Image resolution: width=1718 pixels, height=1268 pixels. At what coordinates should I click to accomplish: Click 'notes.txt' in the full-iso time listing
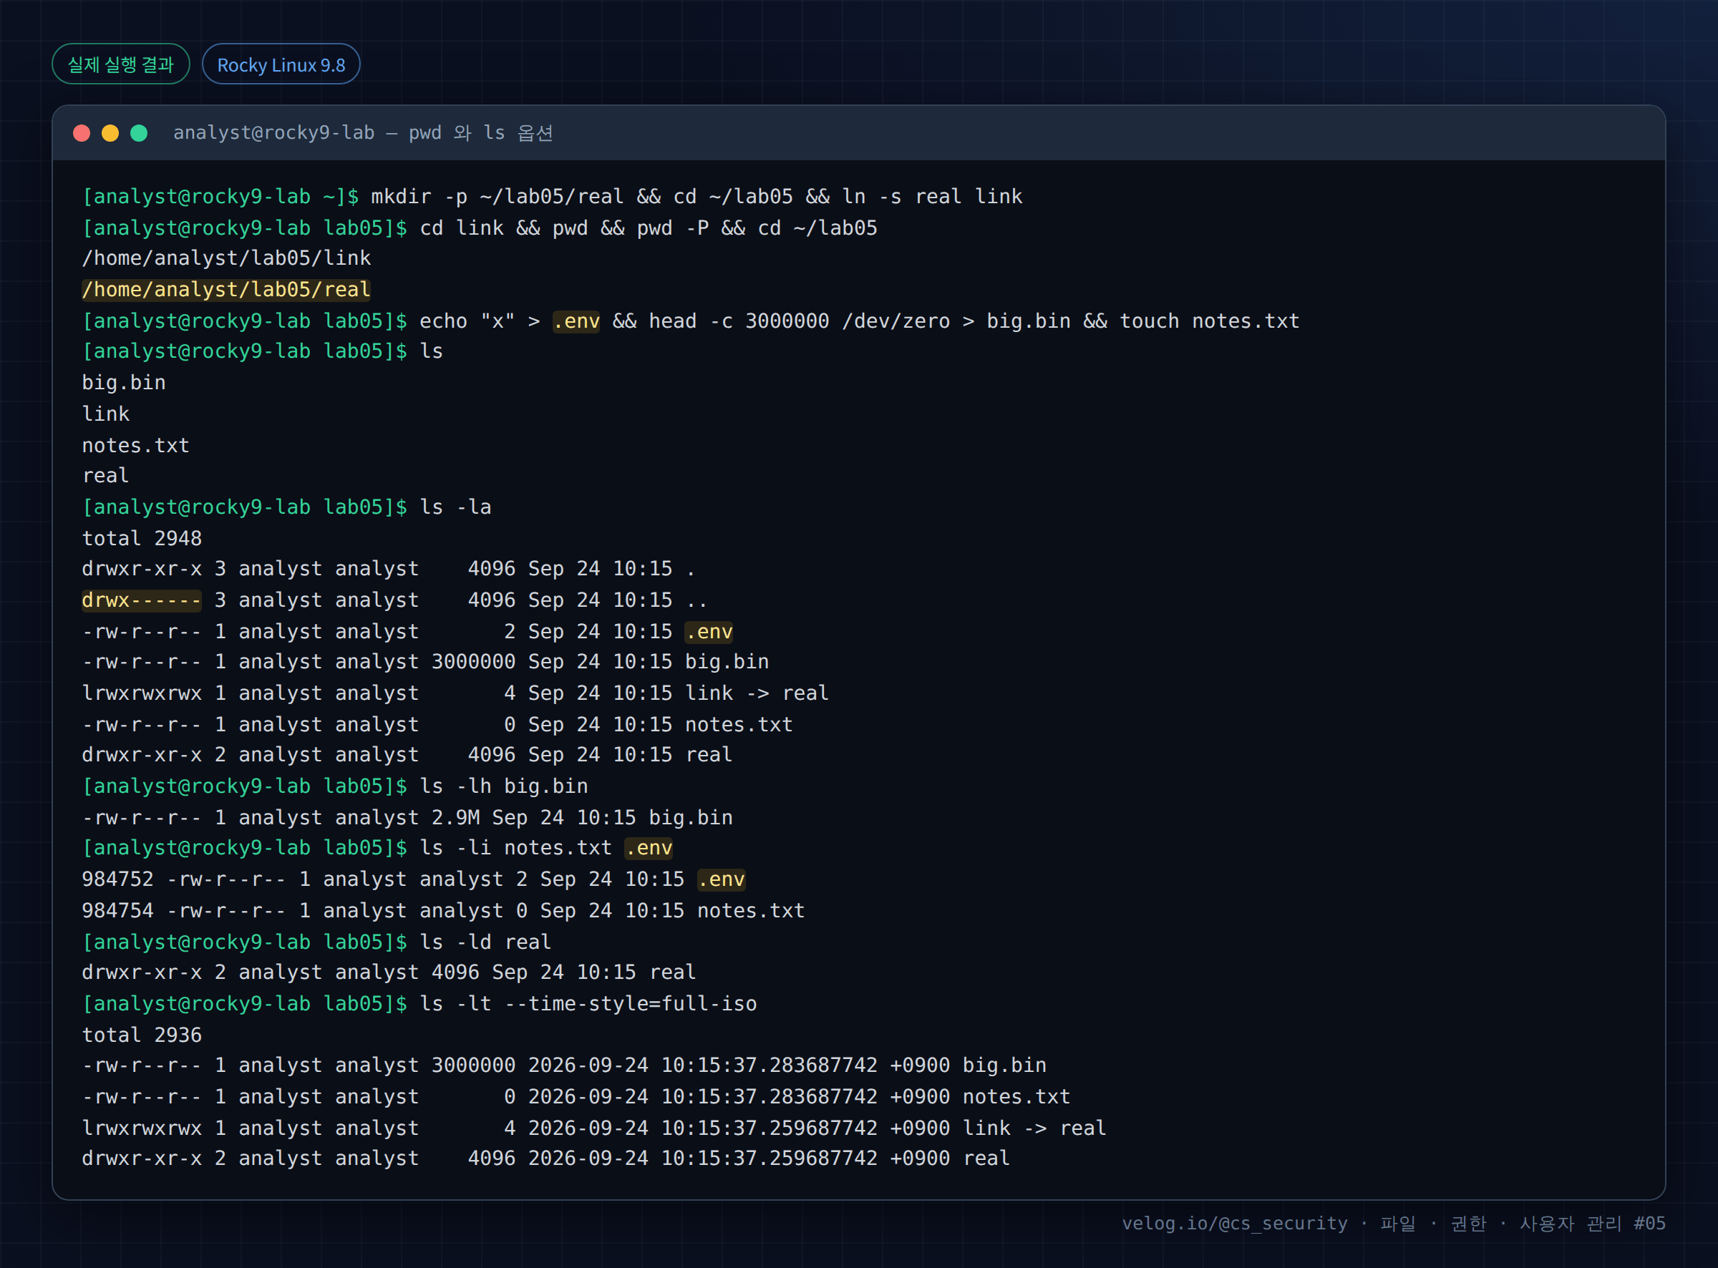[1016, 1097]
